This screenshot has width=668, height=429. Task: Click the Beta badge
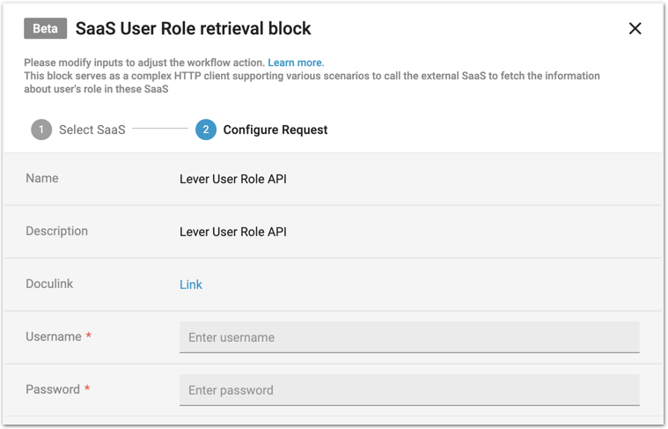pos(45,28)
